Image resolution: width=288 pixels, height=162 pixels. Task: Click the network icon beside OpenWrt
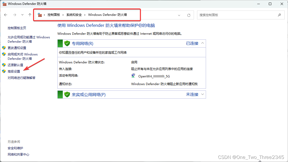(133, 75)
